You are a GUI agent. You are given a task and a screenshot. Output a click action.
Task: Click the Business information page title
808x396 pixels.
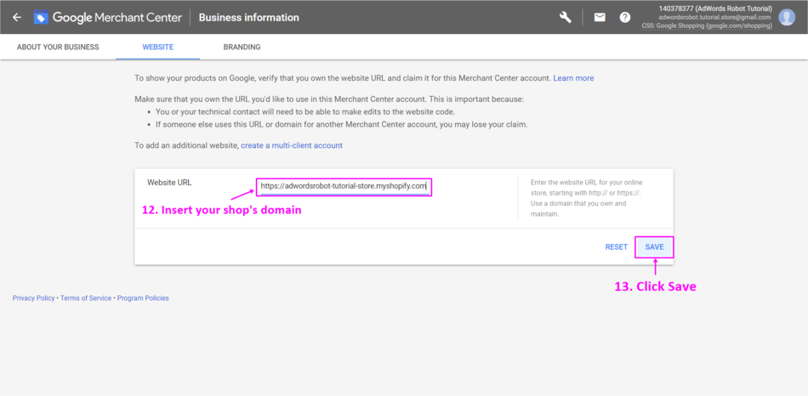click(249, 17)
